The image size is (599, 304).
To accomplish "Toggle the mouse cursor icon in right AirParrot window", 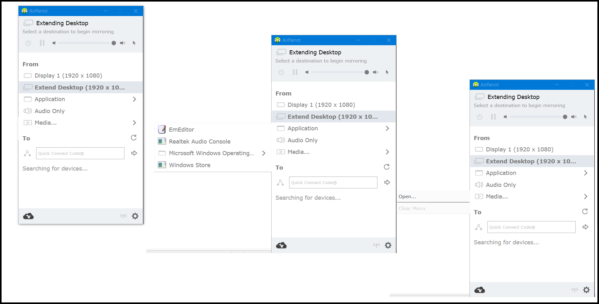I will [585, 117].
